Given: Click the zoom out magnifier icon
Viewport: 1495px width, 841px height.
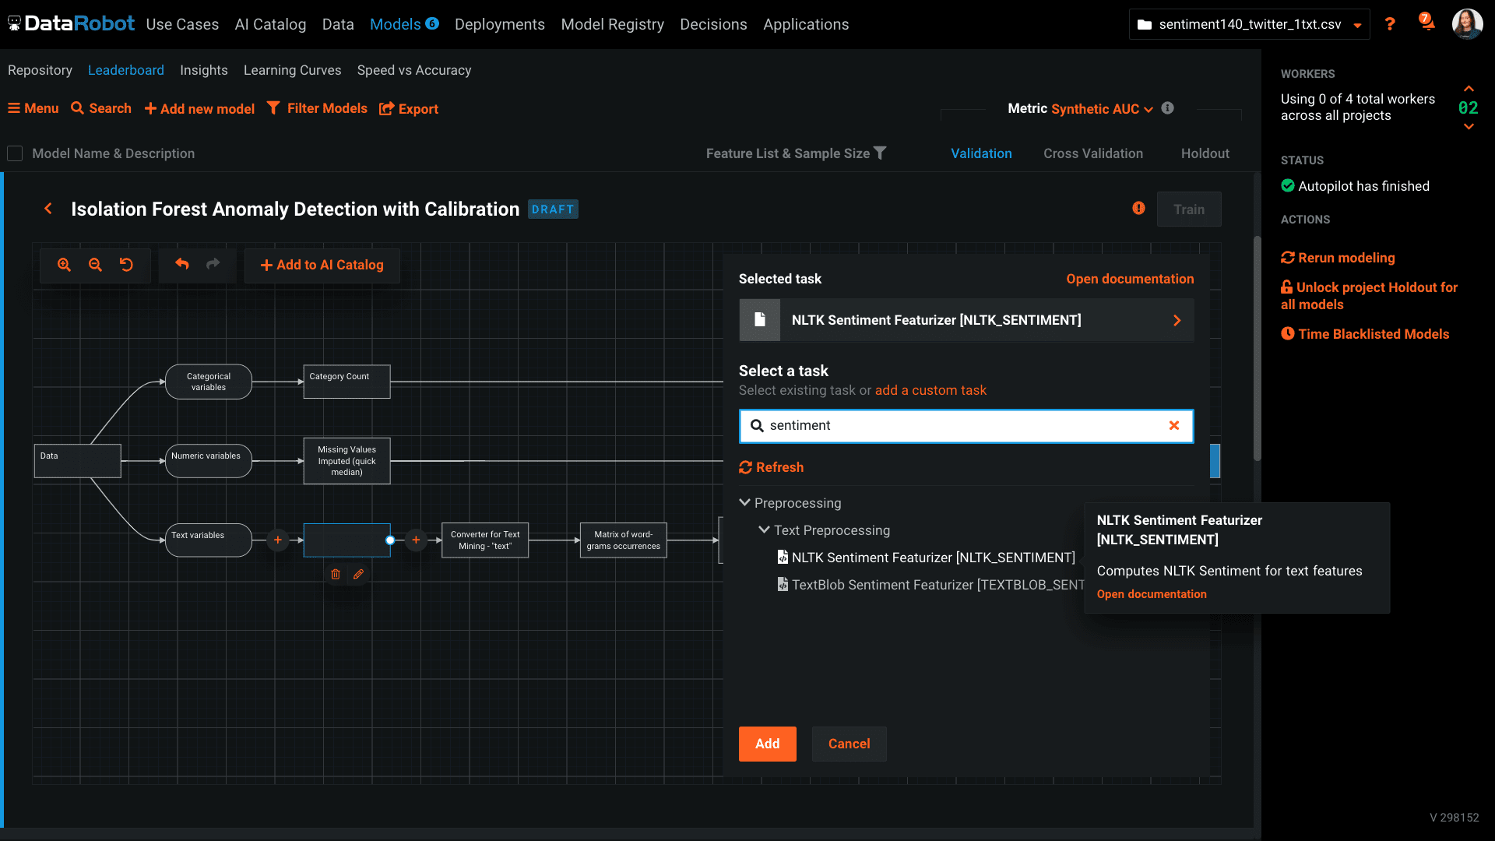Looking at the screenshot, I should pyautogui.click(x=95, y=265).
